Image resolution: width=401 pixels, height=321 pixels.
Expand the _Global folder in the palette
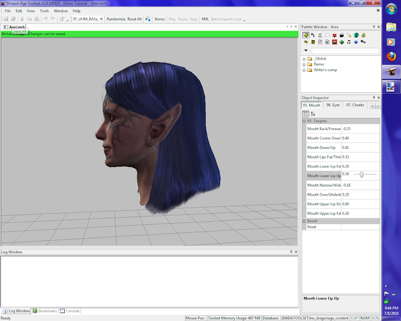[304, 59]
